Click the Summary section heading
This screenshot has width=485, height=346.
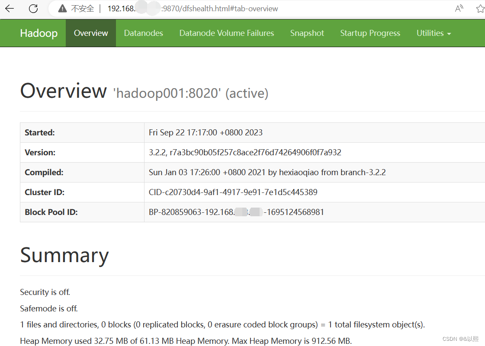pyautogui.click(x=64, y=256)
